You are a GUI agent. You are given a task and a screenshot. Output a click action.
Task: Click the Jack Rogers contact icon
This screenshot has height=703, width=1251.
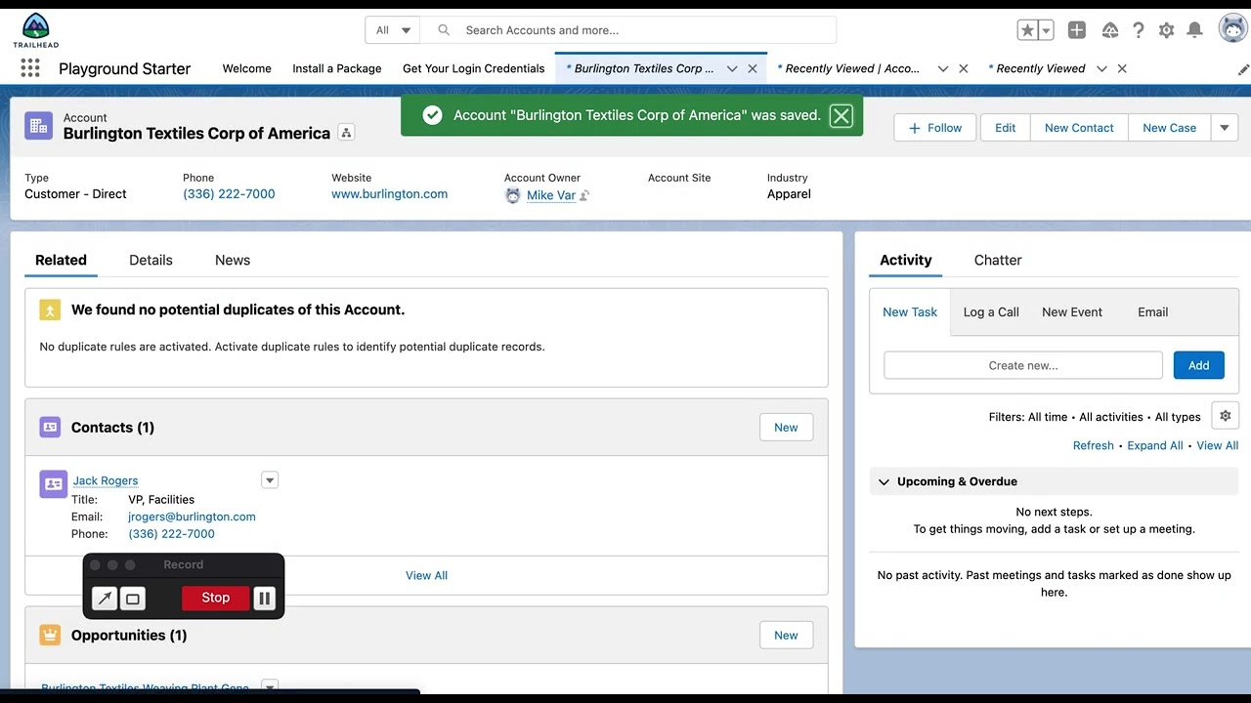[53, 483]
